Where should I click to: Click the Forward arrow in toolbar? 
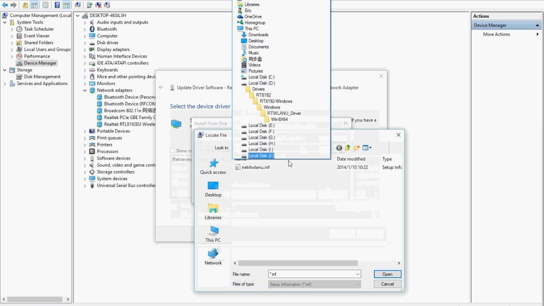tap(14, 5)
